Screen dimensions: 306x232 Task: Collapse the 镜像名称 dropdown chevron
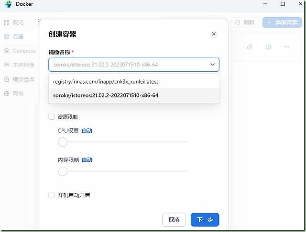pos(212,64)
